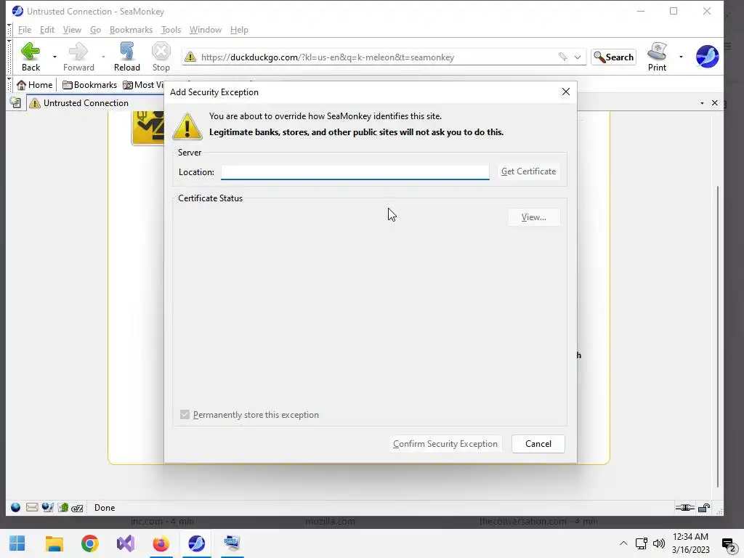This screenshot has height=558, width=744.
Task: Open the list all tabs dropdown arrow
Action: 702,103
